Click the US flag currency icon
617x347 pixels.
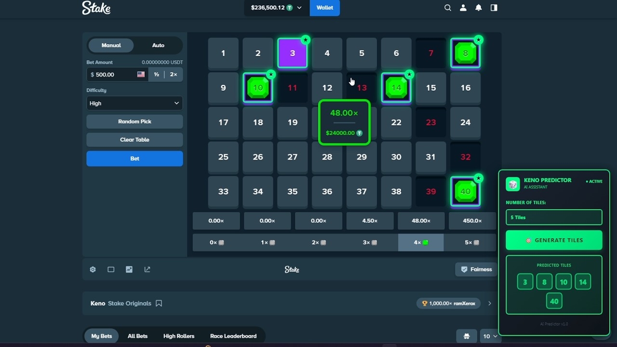[141, 75]
